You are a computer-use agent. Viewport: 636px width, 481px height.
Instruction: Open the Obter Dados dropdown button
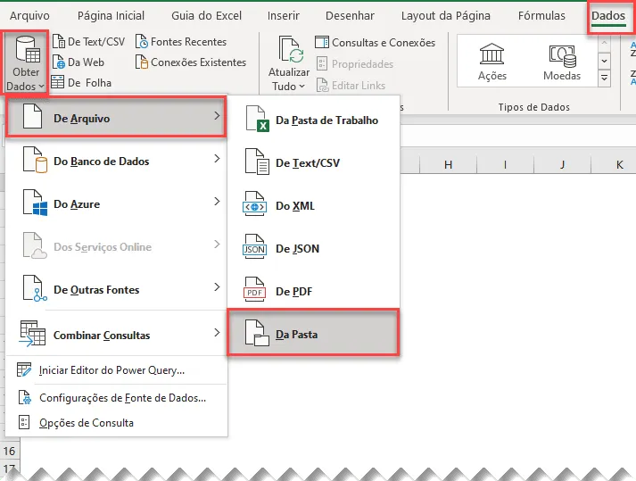pyautogui.click(x=25, y=63)
